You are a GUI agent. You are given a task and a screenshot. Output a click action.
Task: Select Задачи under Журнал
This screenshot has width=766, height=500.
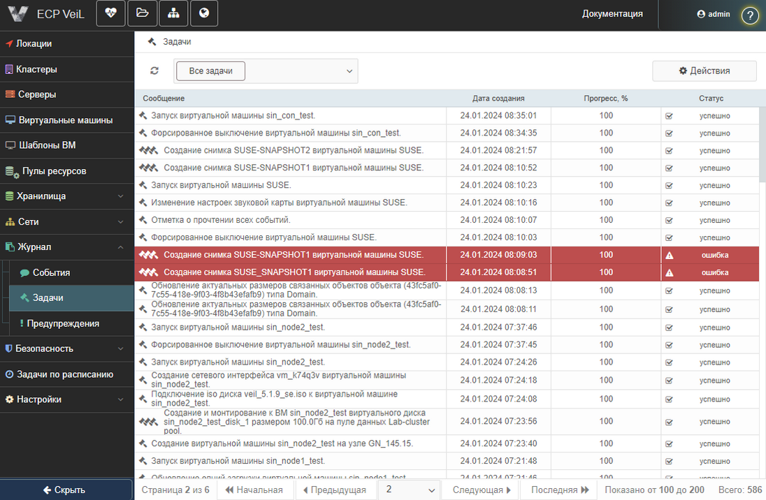[71, 298]
